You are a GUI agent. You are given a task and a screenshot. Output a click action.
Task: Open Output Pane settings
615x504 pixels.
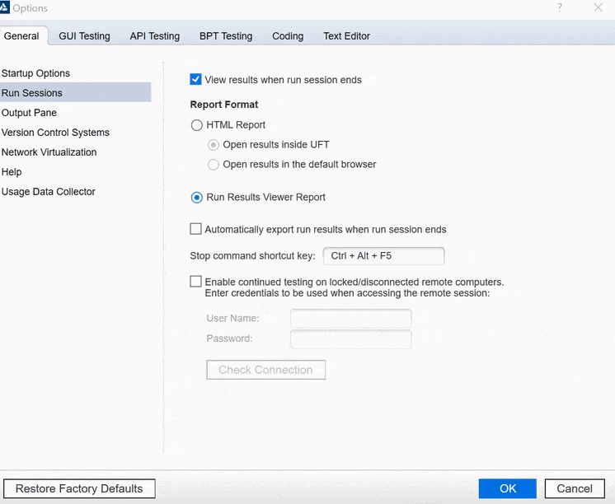click(30, 113)
